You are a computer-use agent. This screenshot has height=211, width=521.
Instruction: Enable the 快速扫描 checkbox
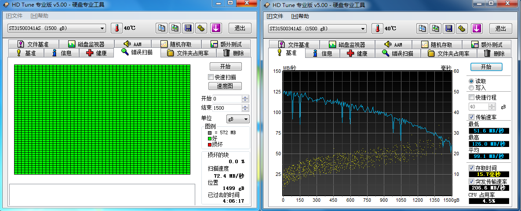coord(211,77)
